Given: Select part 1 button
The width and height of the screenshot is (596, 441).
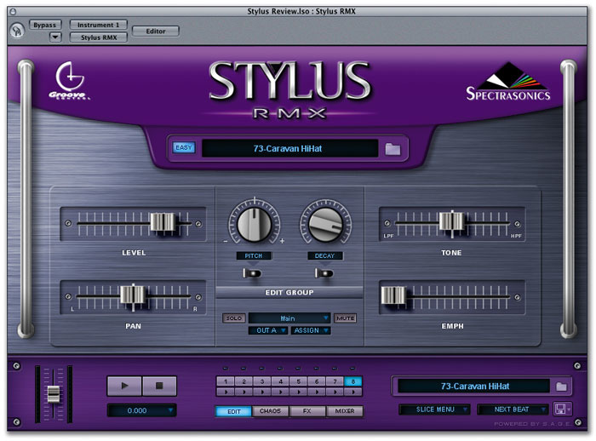Looking at the screenshot, I should click(x=226, y=381).
